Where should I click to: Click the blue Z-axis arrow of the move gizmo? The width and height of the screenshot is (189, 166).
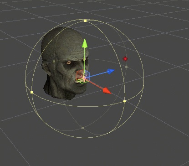[x=111, y=71]
